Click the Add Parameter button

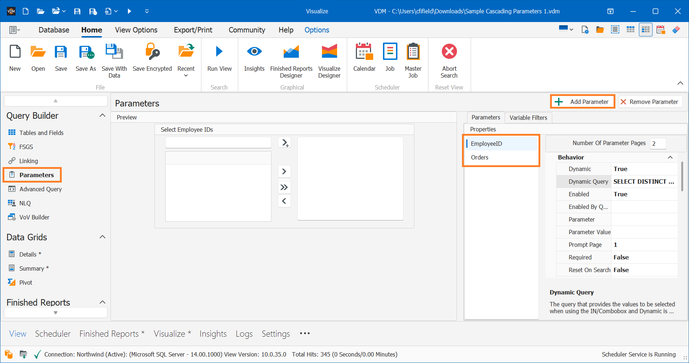point(583,102)
